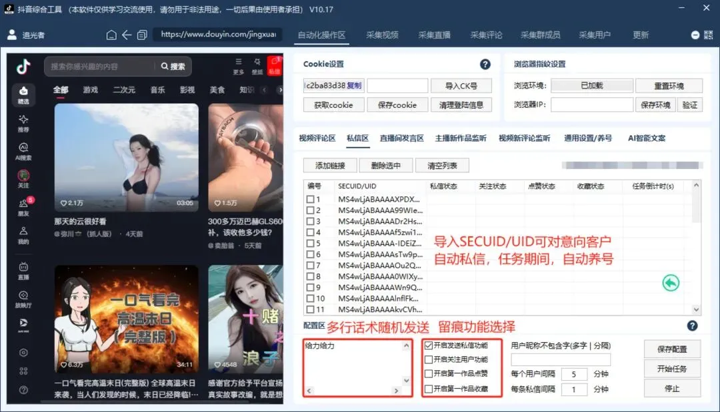Check the box for row 8 in the list

pyautogui.click(x=311, y=276)
